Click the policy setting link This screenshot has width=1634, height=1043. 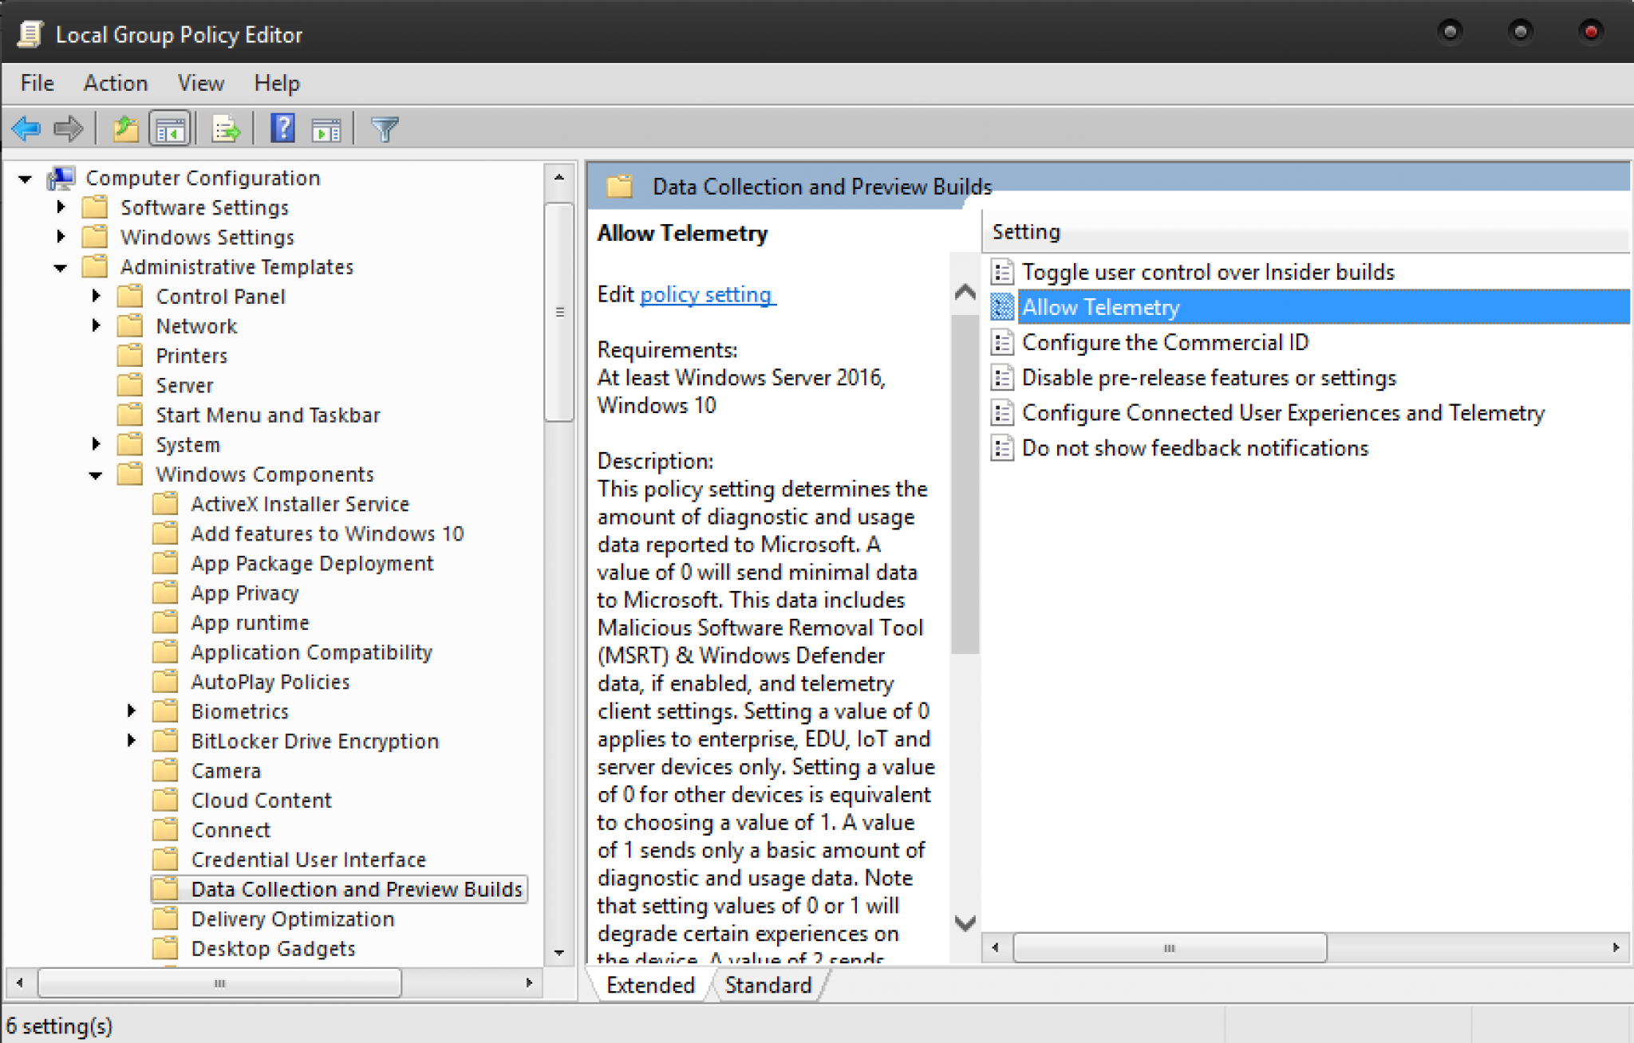coord(706,294)
